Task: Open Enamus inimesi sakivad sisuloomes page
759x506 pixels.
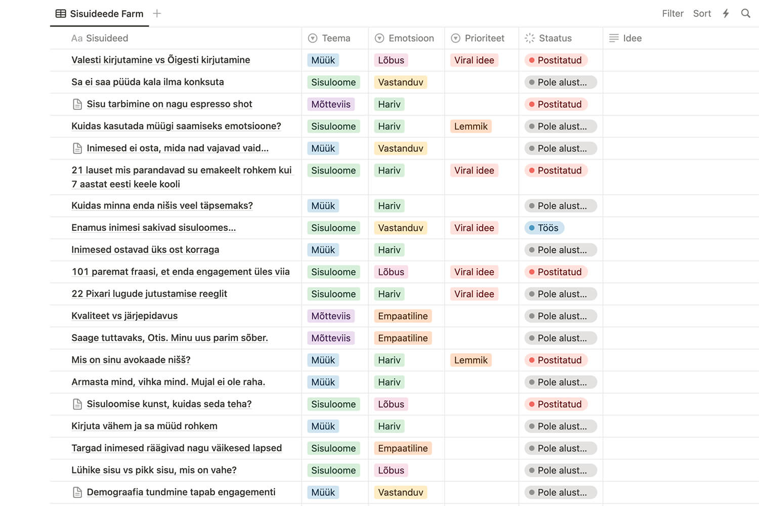Action: [x=154, y=228]
